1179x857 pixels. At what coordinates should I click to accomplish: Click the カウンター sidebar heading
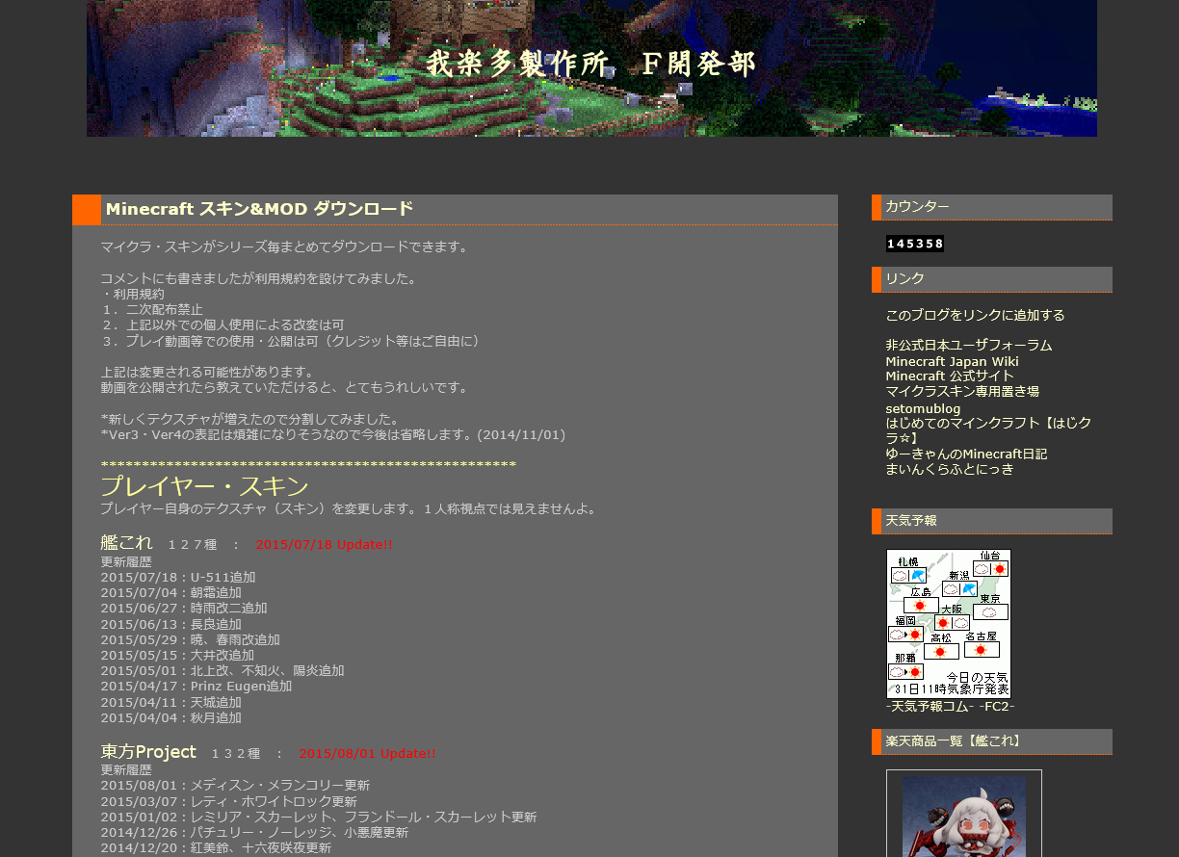pos(992,207)
